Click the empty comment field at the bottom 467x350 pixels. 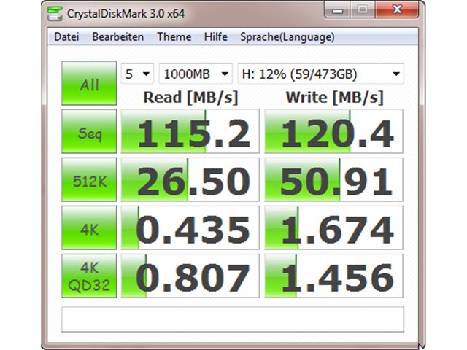coord(233,319)
